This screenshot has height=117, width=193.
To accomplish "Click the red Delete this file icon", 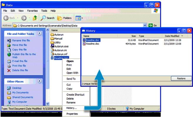I will [x=9, y=70].
